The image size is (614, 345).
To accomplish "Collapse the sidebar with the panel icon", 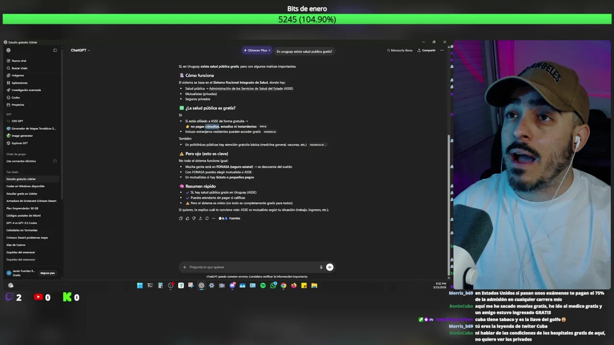I will [x=55, y=50].
